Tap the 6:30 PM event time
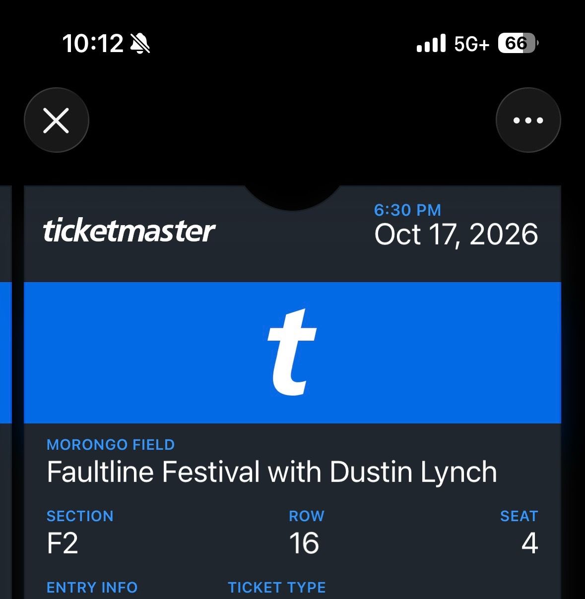585x599 pixels. (407, 210)
